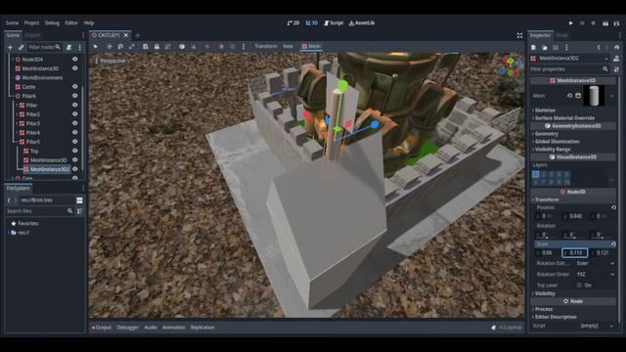This screenshot has width=626, height=352.
Task: Click the group selected node icon
Action: point(167,46)
